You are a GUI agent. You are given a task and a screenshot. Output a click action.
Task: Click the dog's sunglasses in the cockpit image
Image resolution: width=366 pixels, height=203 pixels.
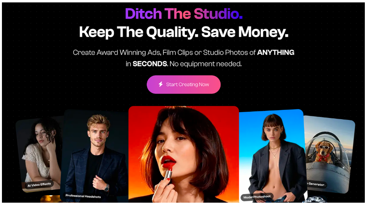(324, 147)
